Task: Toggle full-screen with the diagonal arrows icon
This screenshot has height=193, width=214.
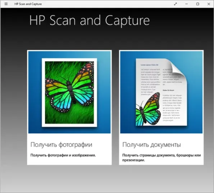Action: [176, 4]
